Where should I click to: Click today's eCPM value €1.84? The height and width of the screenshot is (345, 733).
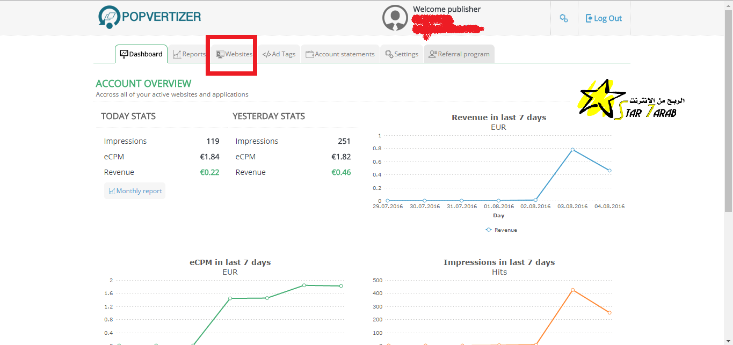click(209, 157)
